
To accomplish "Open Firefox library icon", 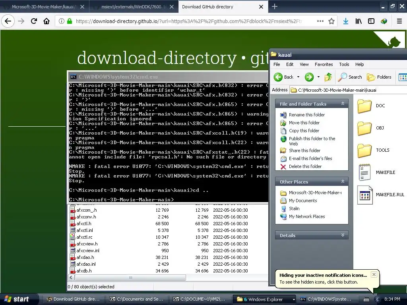I will tap(359, 21).
